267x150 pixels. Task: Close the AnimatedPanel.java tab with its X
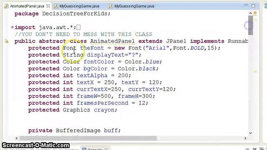point(48,6)
